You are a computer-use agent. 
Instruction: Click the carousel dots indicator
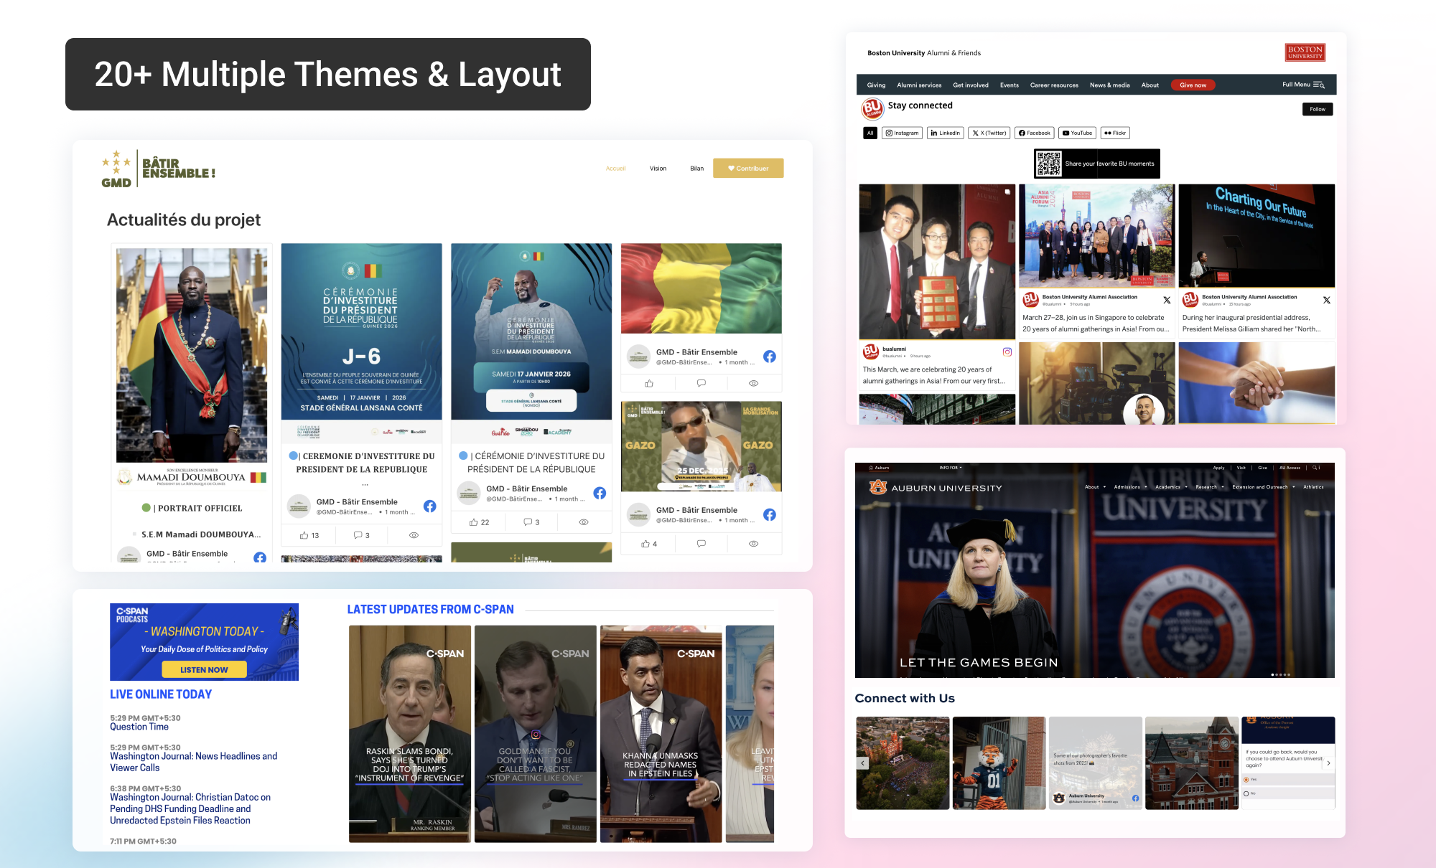(1280, 674)
